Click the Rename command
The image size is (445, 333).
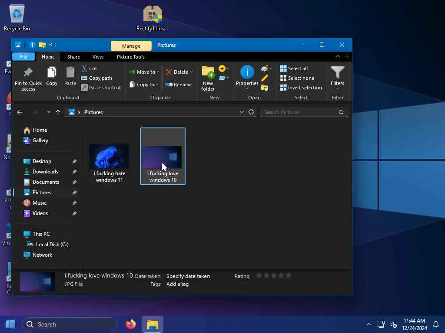pos(179,85)
